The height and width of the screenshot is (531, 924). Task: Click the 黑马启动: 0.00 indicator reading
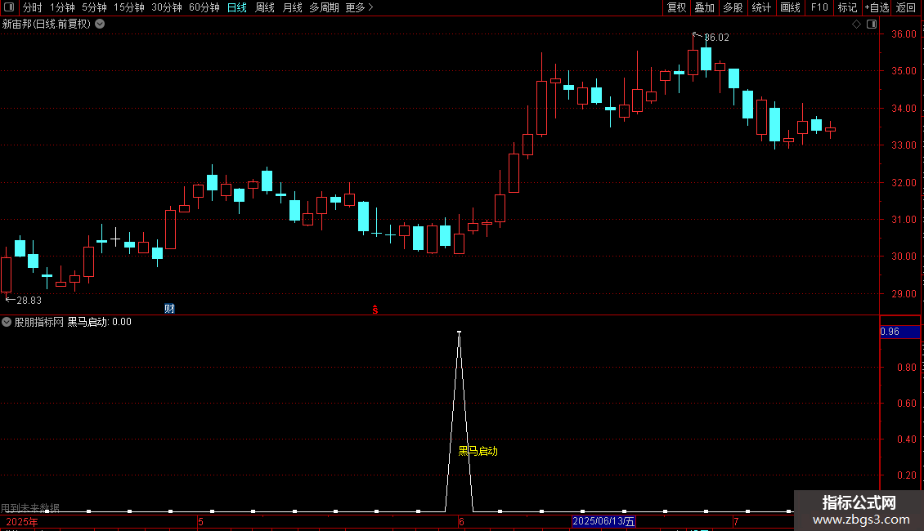point(99,322)
